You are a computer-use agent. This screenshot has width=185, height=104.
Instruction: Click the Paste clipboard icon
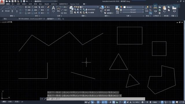point(164,9)
